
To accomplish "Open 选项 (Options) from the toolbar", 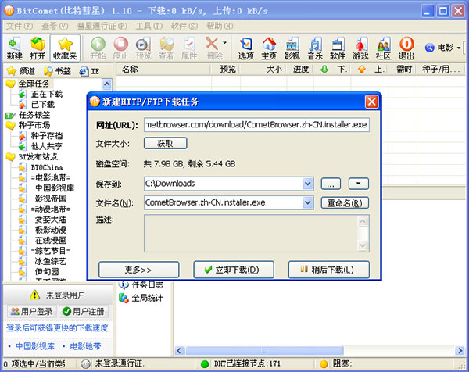I will [x=246, y=48].
